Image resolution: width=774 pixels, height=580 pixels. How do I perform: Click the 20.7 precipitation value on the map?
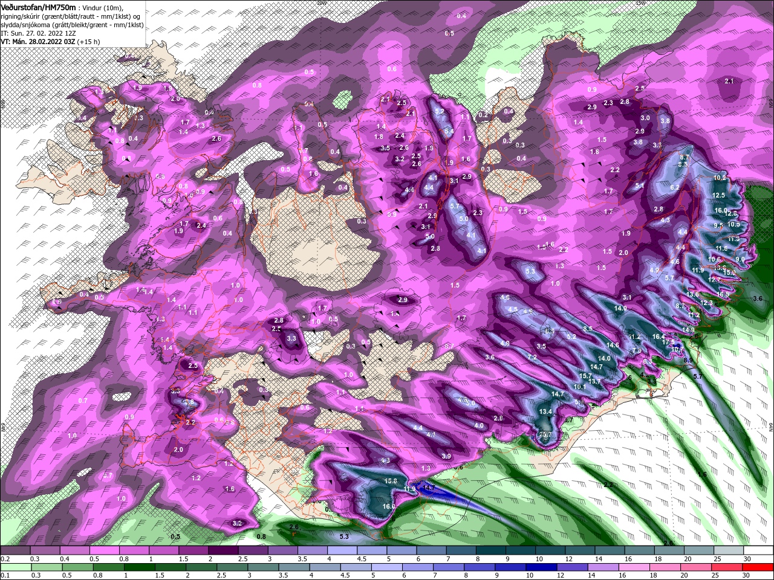coord(545,435)
